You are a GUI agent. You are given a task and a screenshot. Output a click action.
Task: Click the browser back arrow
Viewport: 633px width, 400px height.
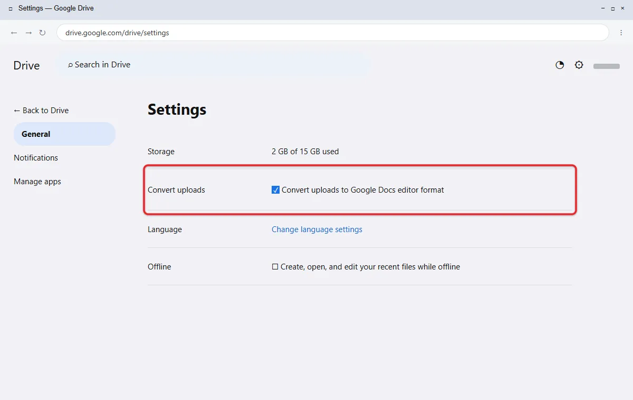14,33
